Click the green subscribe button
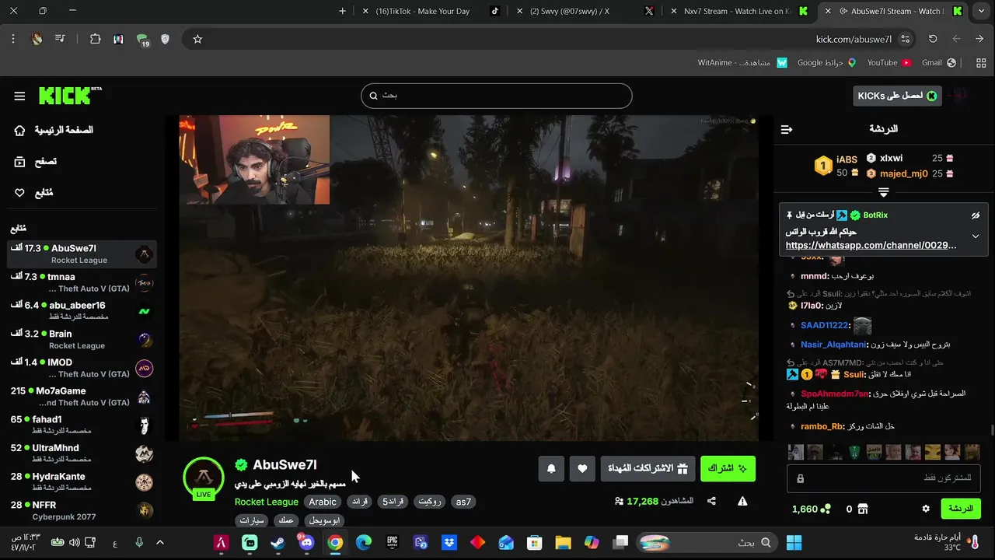The width and height of the screenshot is (995, 560). (x=728, y=468)
